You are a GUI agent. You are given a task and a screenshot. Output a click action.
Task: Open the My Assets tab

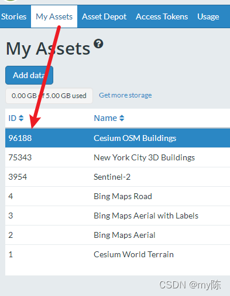[54, 16]
